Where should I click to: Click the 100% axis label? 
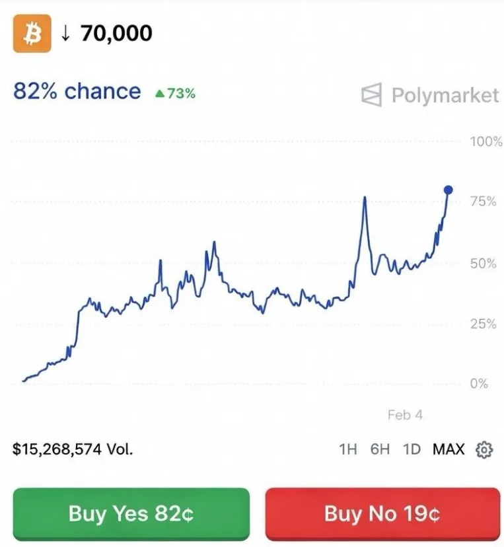[x=486, y=141]
